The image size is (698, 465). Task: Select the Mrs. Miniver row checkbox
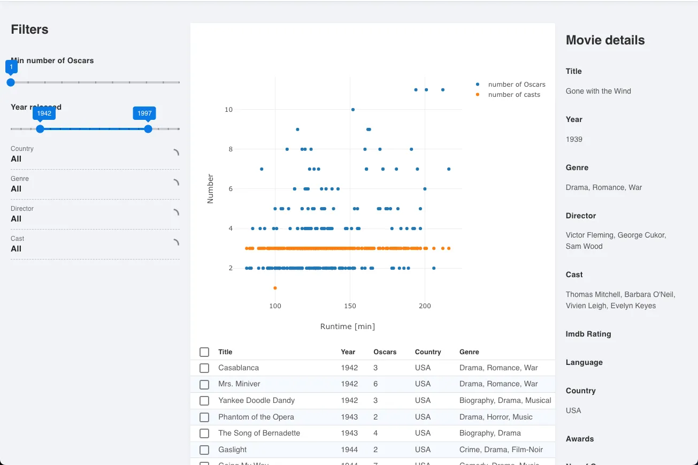(x=204, y=384)
